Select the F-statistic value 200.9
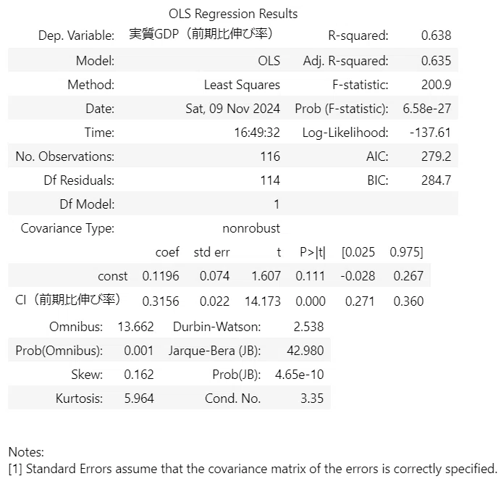 coord(436,85)
